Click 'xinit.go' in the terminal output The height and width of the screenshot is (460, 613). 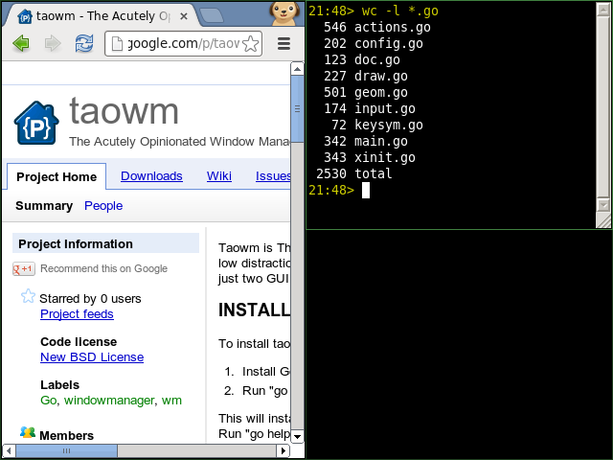tap(385, 157)
